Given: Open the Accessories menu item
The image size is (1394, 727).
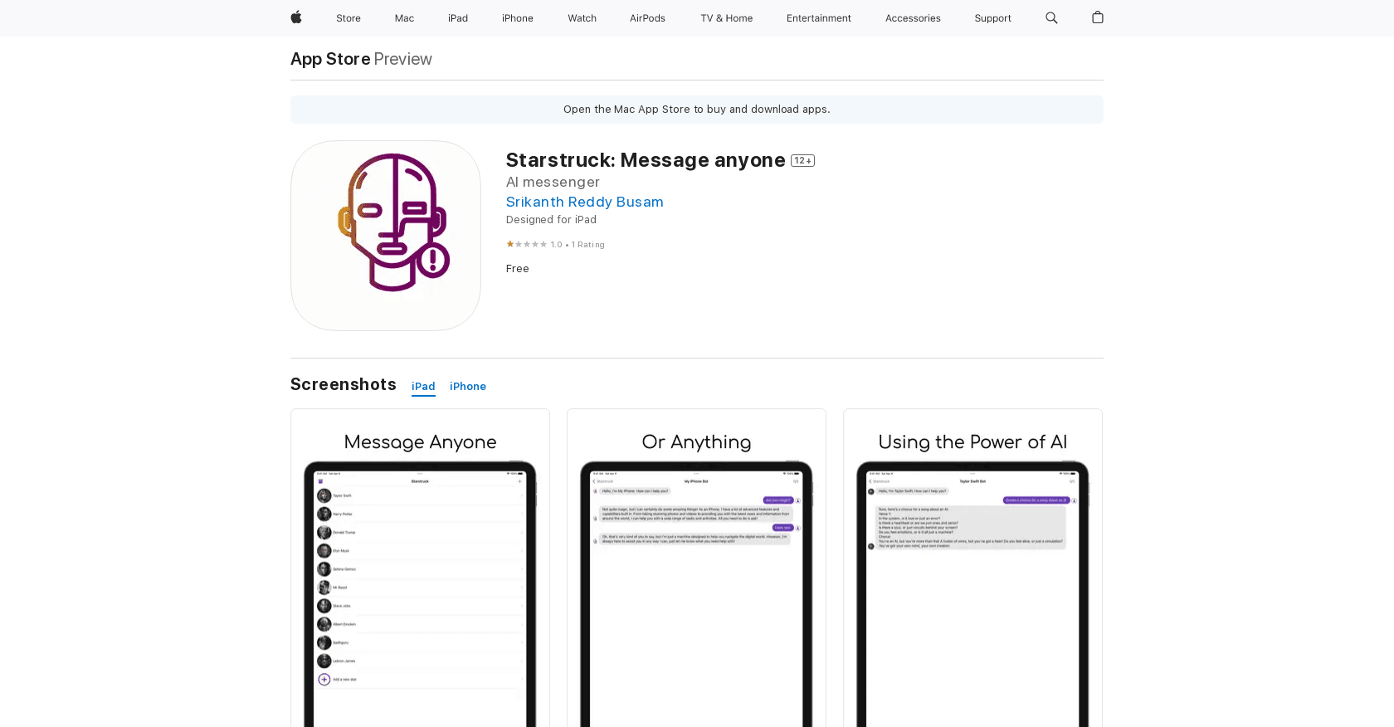Looking at the screenshot, I should tap(913, 18).
